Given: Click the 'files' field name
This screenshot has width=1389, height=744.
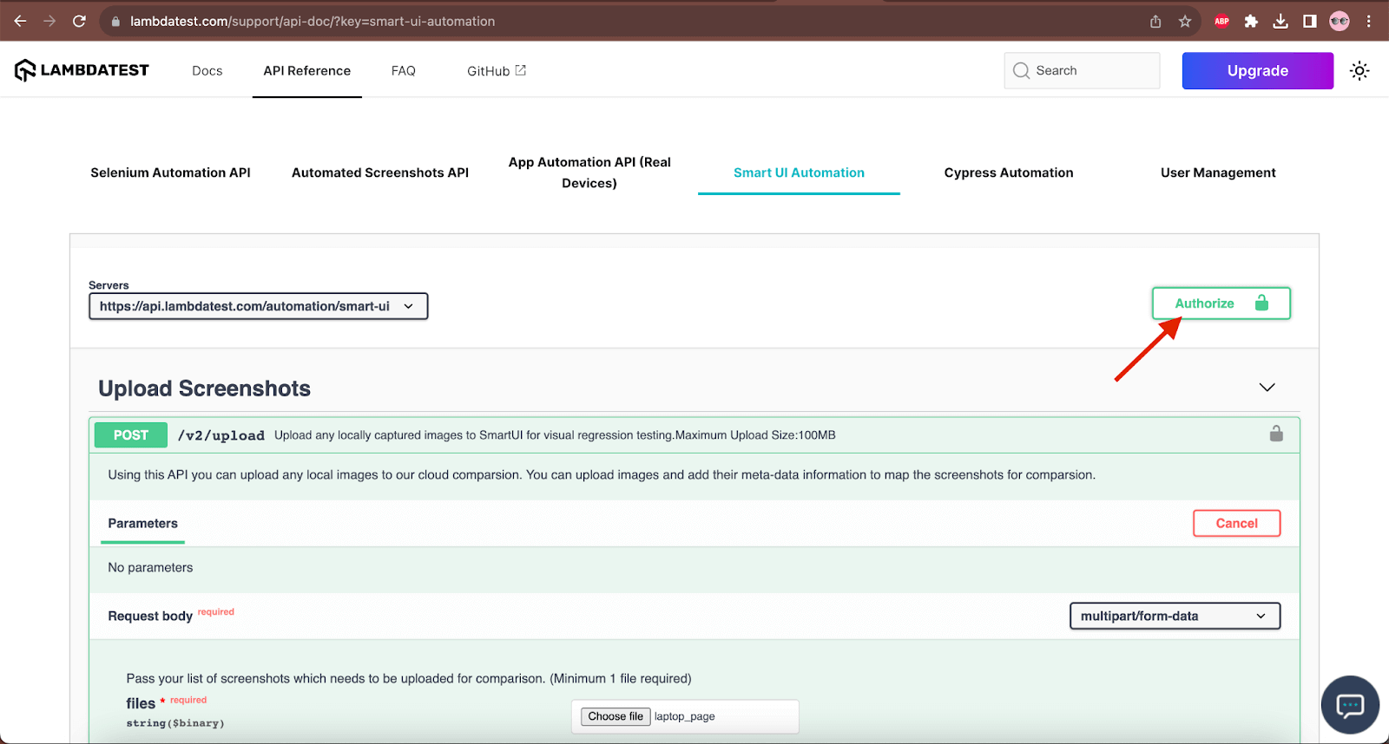Looking at the screenshot, I should (141, 703).
